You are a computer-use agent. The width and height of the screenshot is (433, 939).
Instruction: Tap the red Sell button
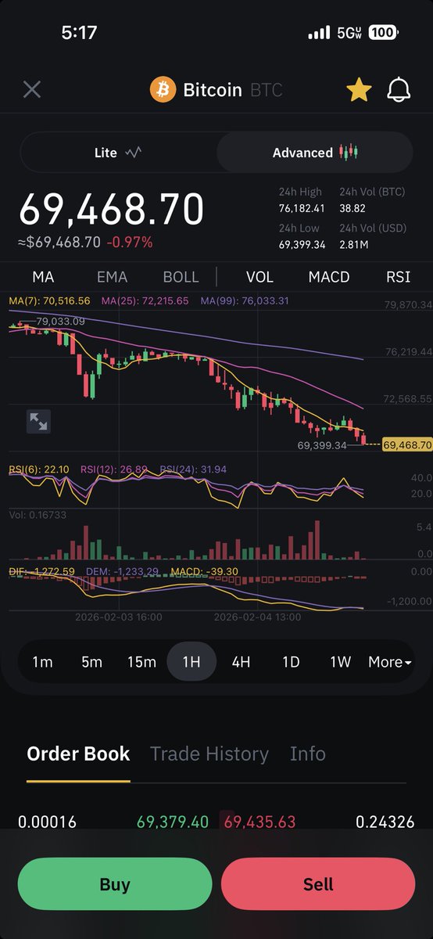[x=318, y=884]
